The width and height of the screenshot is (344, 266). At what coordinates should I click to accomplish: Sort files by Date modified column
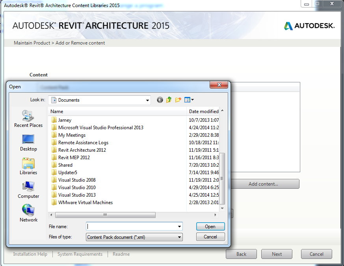(203, 112)
